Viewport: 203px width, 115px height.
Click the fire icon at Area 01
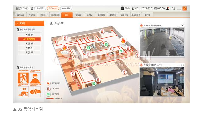pyautogui.click(x=123, y=41)
